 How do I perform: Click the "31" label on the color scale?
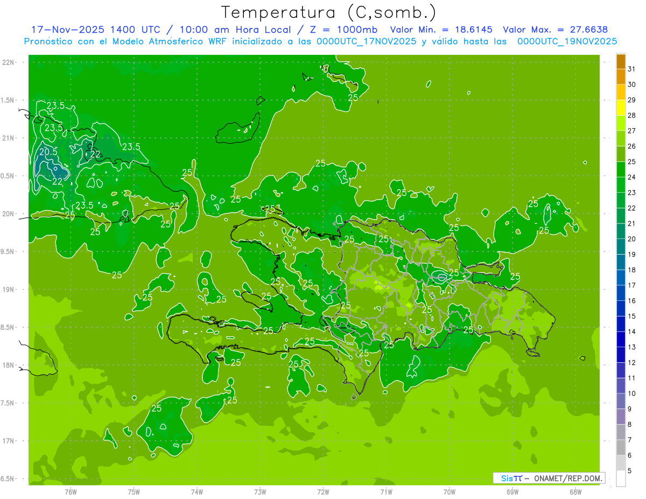pyautogui.click(x=632, y=69)
